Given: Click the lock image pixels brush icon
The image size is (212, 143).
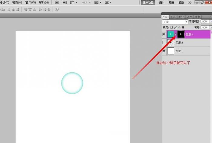Looking at the screenshot, I should [x=175, y=27].
